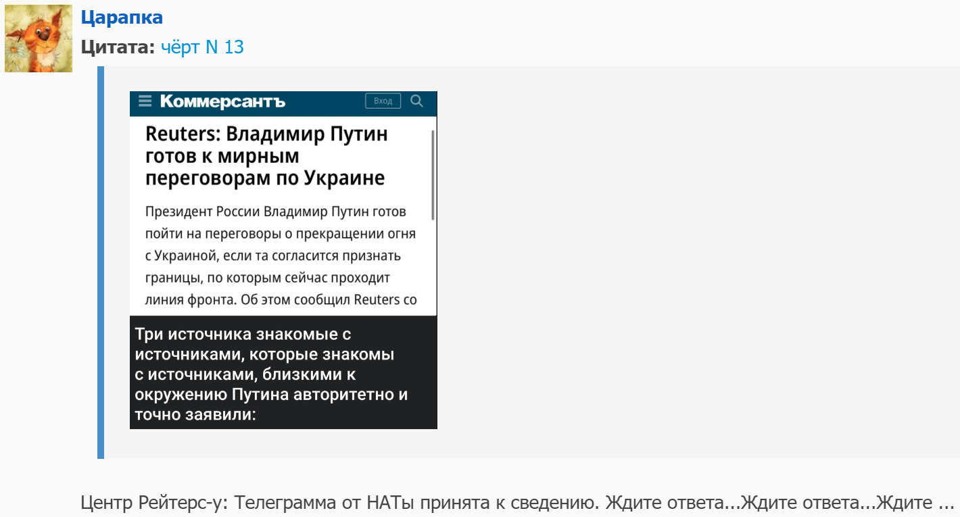Click the Цитата: label
Screen dimensions: 960x517
pos(118,47)
